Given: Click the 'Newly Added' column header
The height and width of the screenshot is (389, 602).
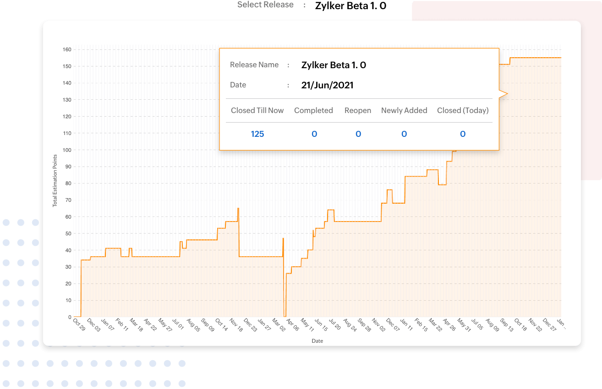Looking at the screenshot, I should [404, 110].
